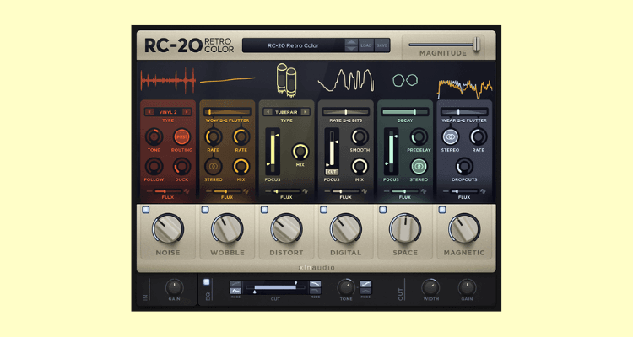Open the RC-20 Retro Color preset selector
The width and height of the screenshot is (633, 337).
point(292,45)
